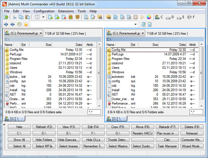Click the folder with binoculars search icon
The height and width of the screenshot is (158, 208).
pyautogui.click(x=100, y=17)
